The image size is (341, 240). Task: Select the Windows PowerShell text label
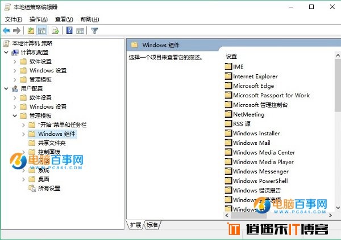coord(260,181)
